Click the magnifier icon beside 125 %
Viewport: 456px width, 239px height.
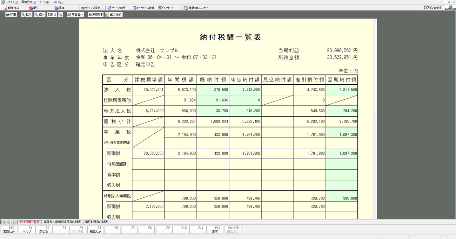tap(60, 15)
